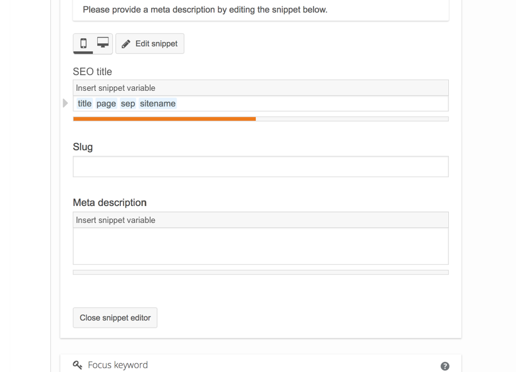Viewport: 516px width, 372px height.
Task: Click the meta description warning message
Action: pyautogui.click(x=202, y=9)
